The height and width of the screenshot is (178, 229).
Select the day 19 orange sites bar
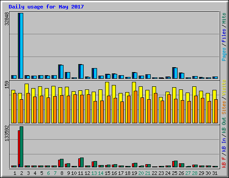[x=136, y=107]
